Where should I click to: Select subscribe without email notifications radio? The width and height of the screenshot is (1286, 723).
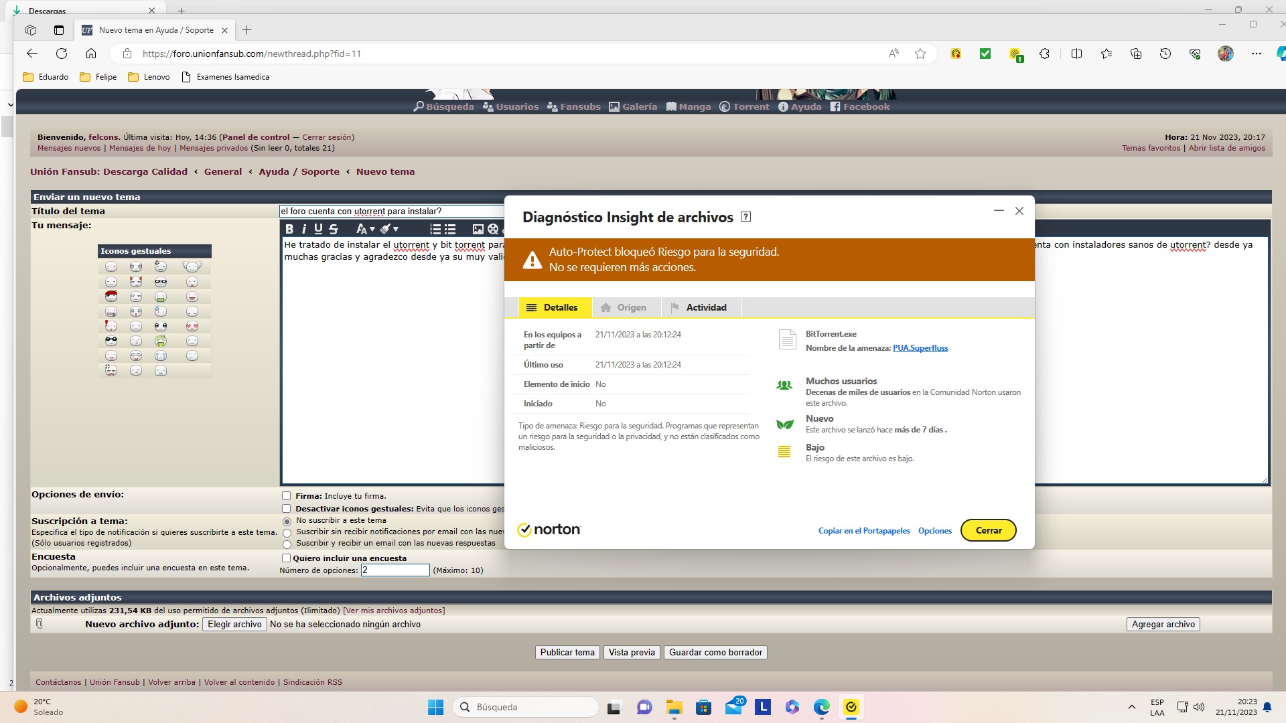[287, 533]
